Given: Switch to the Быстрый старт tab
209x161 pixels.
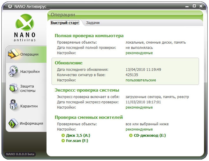Looking at the screenshot, I should coord(65,23).
